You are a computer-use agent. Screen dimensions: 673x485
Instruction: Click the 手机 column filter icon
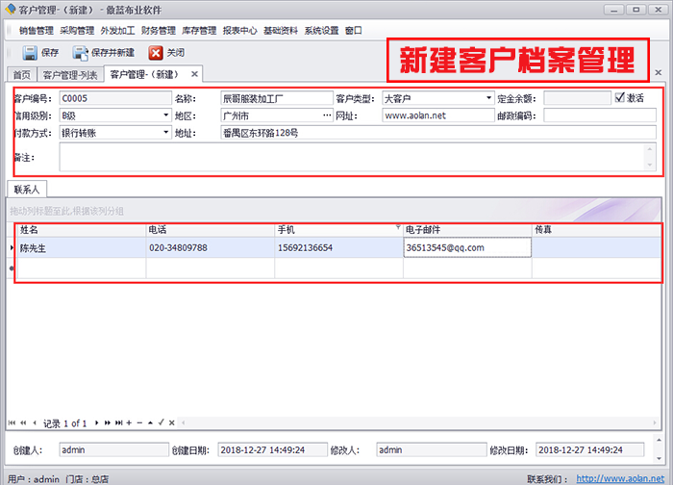398,229
